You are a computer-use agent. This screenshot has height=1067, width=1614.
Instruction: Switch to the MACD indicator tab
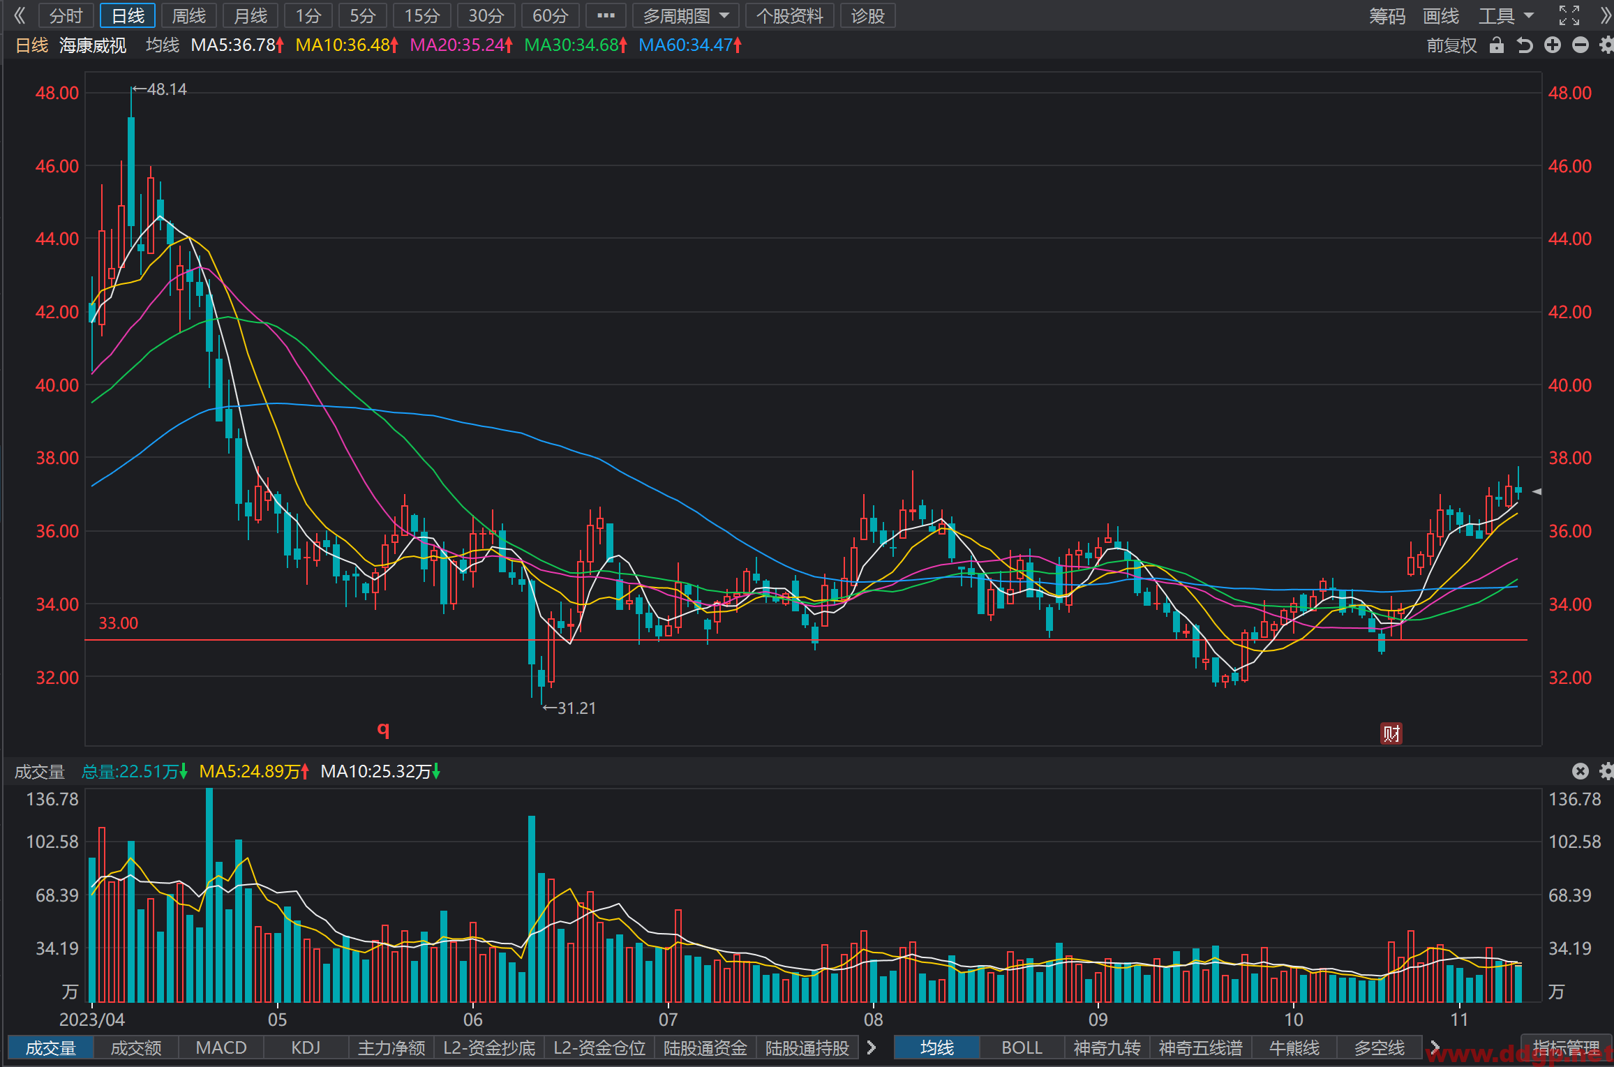221,1047
